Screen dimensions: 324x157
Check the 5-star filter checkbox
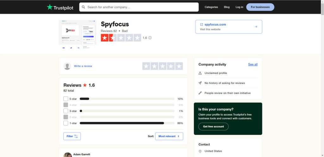[x=66, y=99]
